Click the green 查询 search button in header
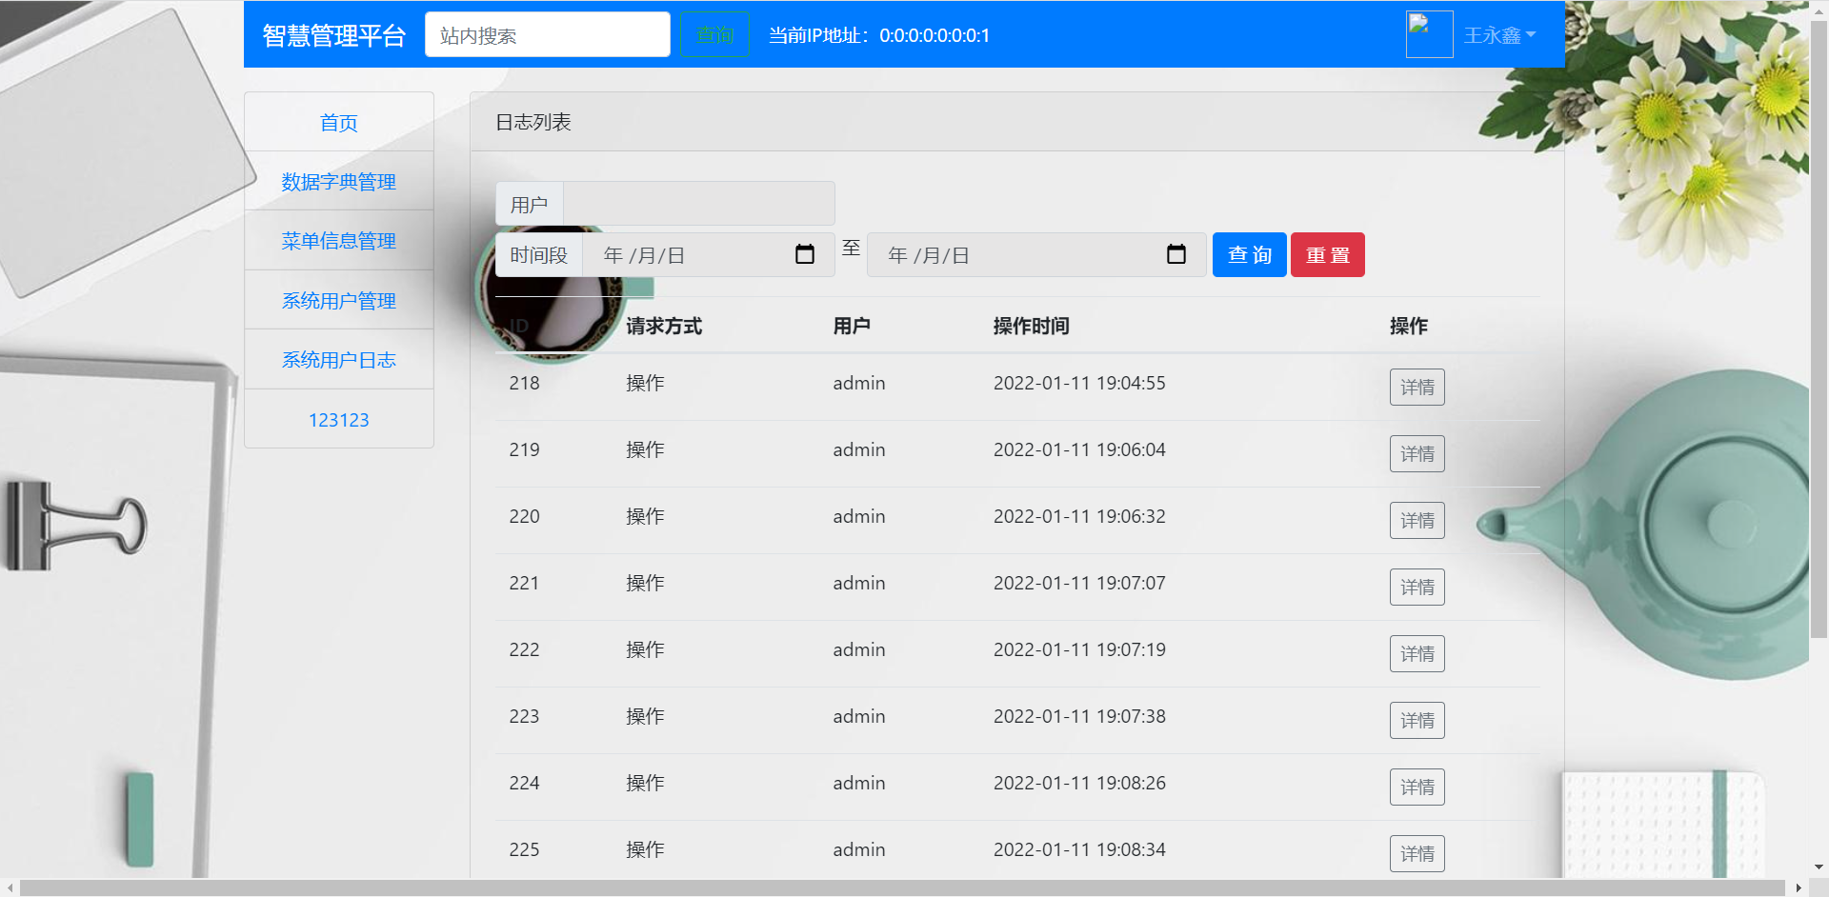1829x897 pixels. pos(714,35)
